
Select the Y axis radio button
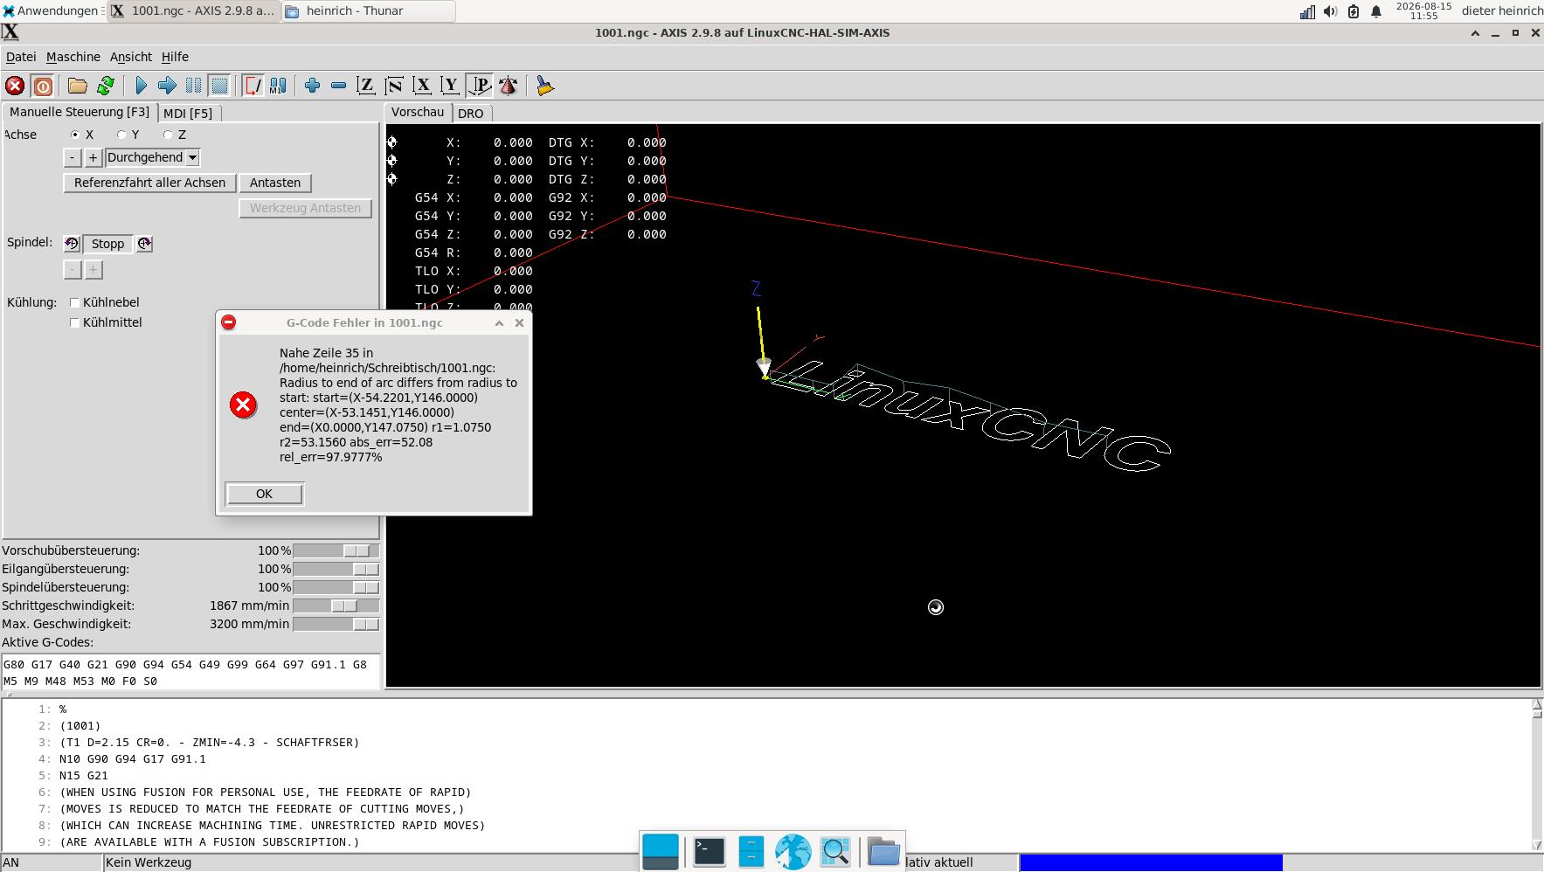[x=121, y=135]
